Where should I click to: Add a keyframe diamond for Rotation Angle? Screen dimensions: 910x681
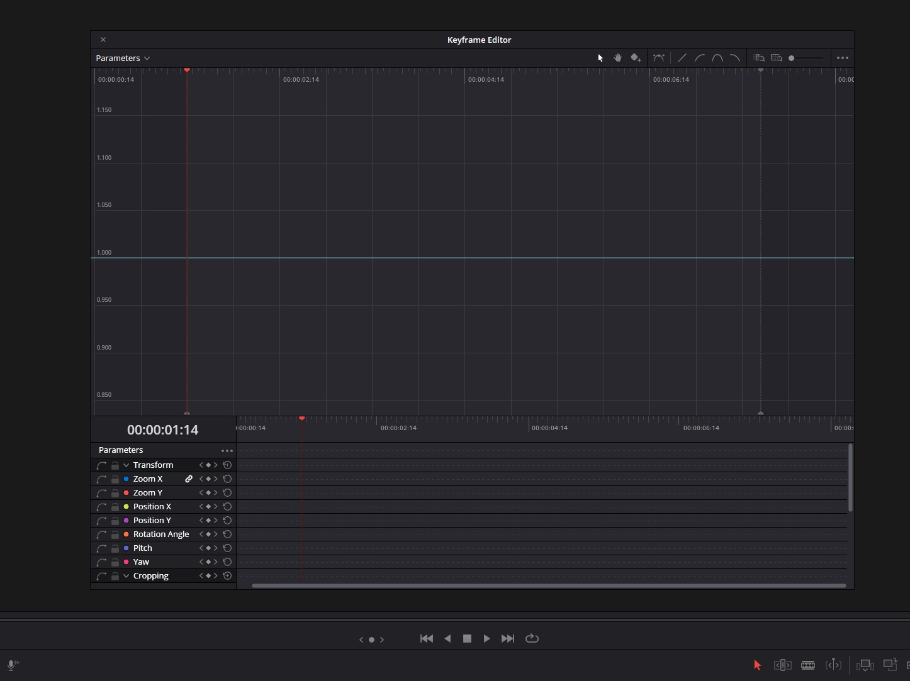[x=208, y=534]
